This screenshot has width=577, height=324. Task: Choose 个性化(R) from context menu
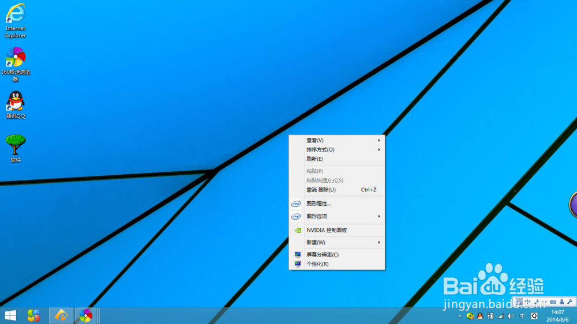337,263
